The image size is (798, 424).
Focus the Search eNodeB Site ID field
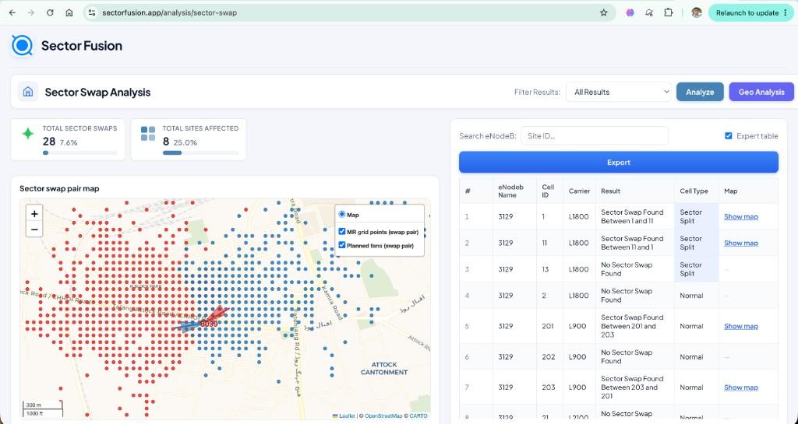point(594,135)
